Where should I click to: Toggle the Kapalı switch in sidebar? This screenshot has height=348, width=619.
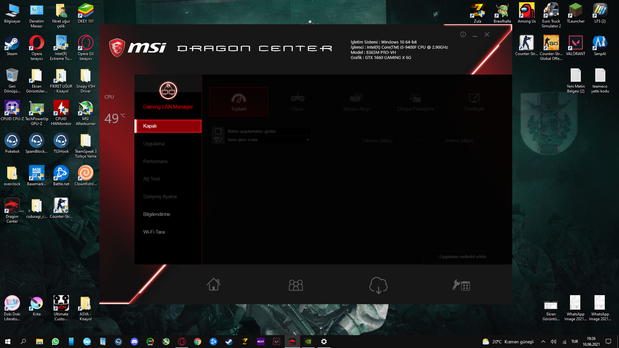(168, 126)
